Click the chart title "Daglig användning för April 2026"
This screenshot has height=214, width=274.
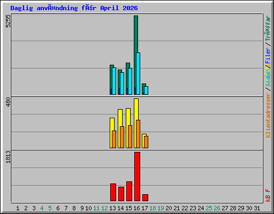[x=74, y=8]
